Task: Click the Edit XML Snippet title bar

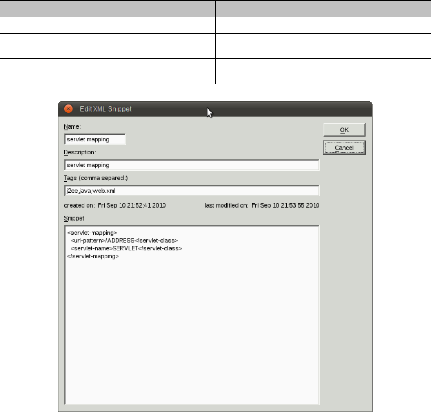Action: (x=215, y=109)
